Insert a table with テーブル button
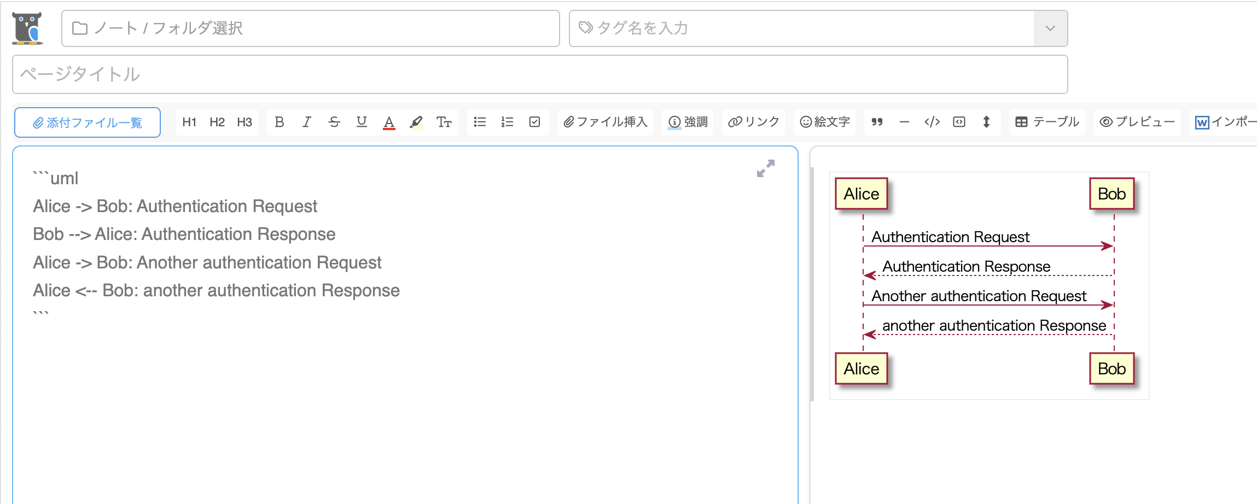This screenshot has width=1257, height=504. tap(1047, 122)
